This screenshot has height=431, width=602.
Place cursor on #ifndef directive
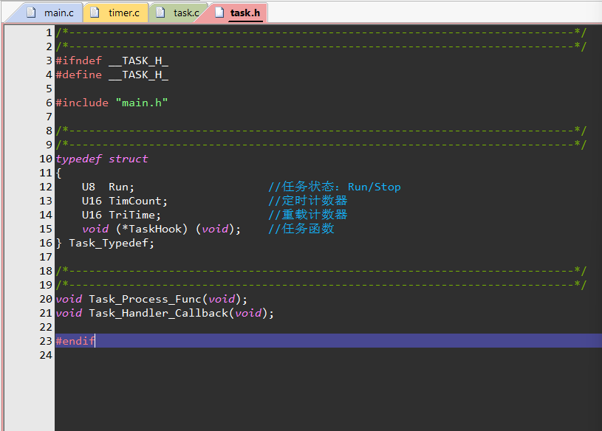point(79,61)
